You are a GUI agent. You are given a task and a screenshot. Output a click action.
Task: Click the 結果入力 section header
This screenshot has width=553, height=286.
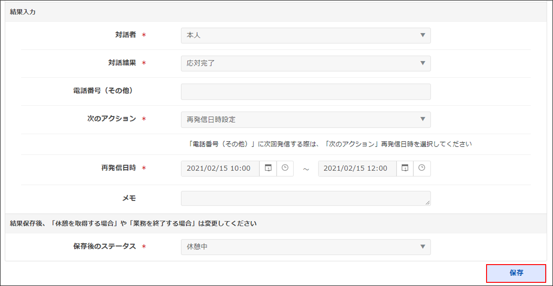[23, 12]
